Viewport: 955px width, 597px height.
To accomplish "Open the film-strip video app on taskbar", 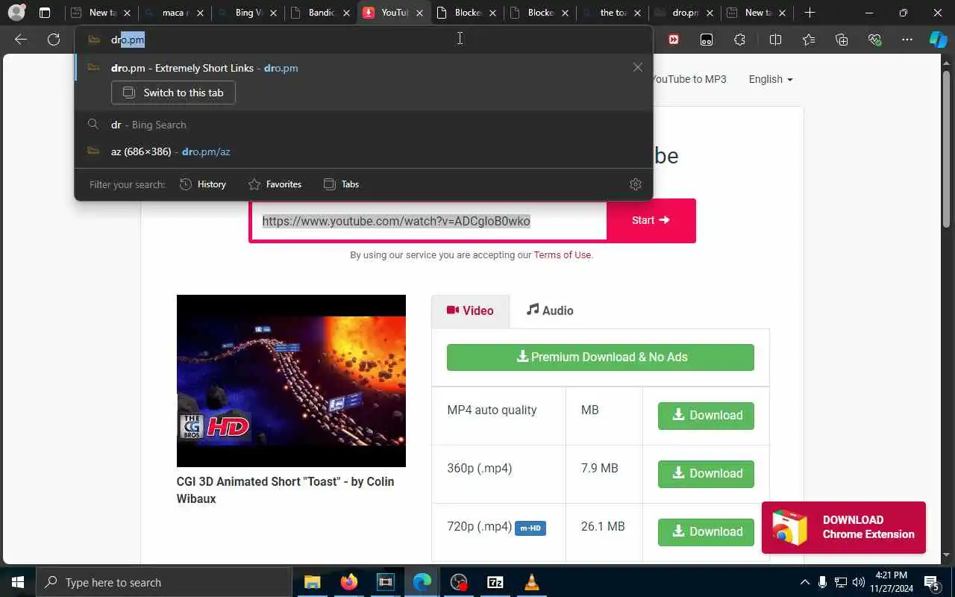I will click(385, 582).
